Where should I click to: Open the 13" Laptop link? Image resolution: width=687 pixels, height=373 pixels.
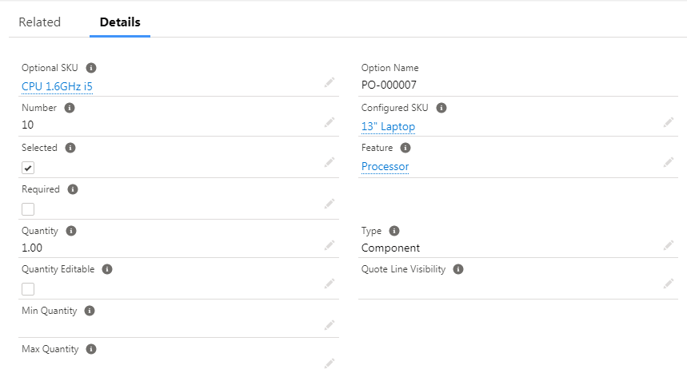click(388, 126)
